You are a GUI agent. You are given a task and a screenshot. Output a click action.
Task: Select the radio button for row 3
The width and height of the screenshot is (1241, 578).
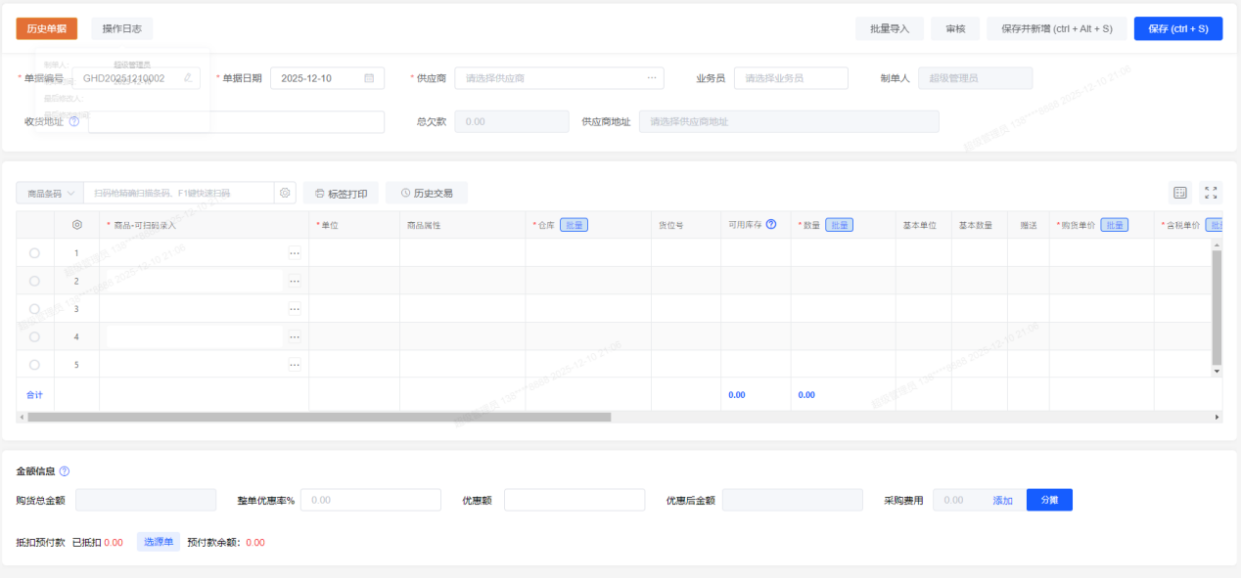(x=35, y=309)
